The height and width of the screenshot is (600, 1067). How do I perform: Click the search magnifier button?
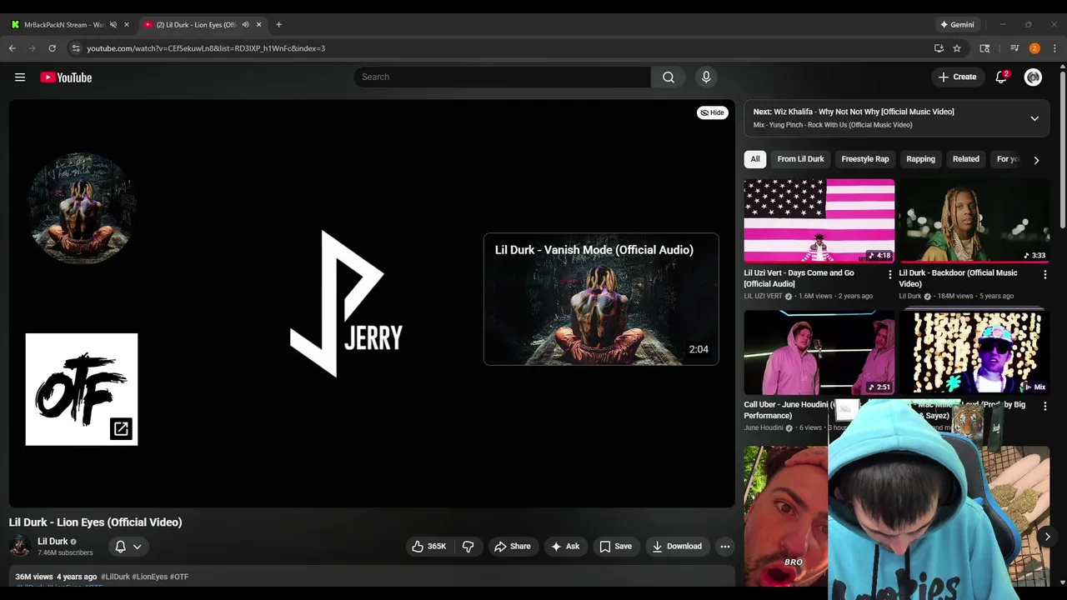[669, 77]
